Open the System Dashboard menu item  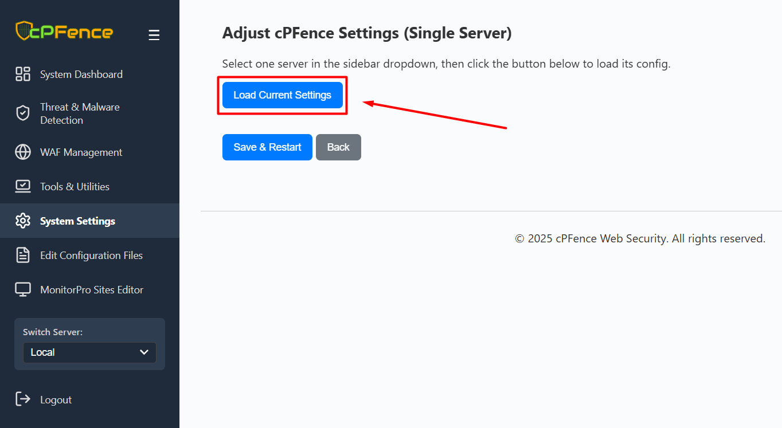click(81, 74)
